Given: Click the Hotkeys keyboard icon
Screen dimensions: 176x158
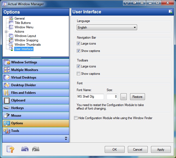Looking at the screenshot, I should (x=7, y=108).
